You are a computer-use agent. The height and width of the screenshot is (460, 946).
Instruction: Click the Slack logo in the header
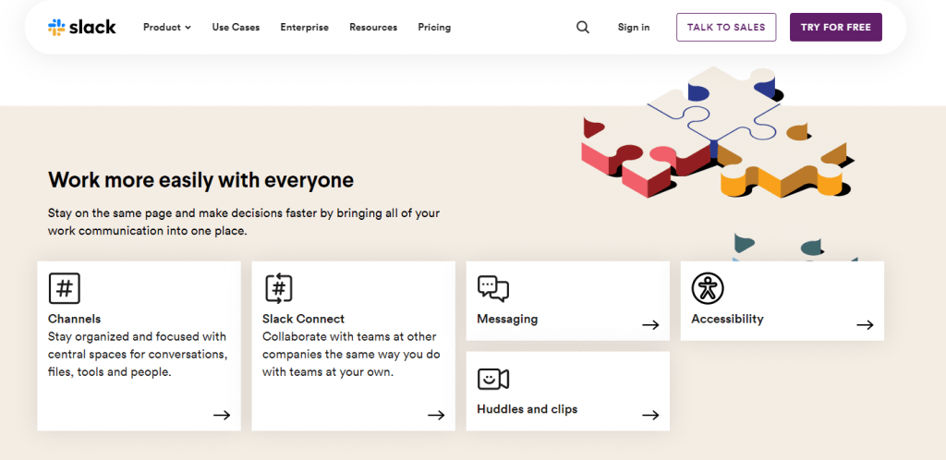tap(82, 27)
